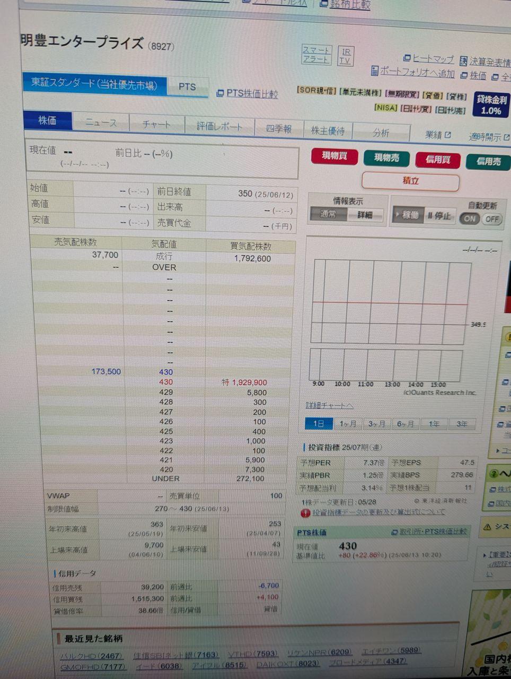The width and height of the screenshot is (511, 679).
Task: Open the 分析 tab
Action: click(381, 133)
